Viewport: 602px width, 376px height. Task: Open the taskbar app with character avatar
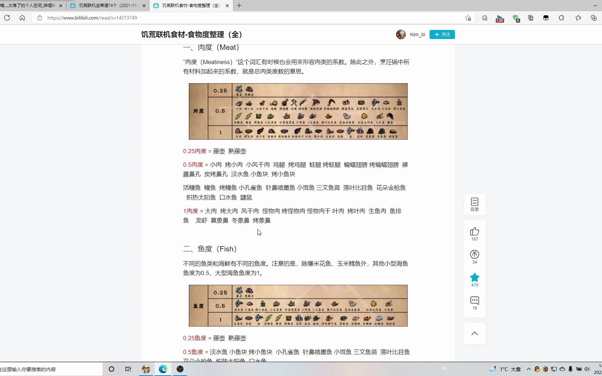click(146, 369)
